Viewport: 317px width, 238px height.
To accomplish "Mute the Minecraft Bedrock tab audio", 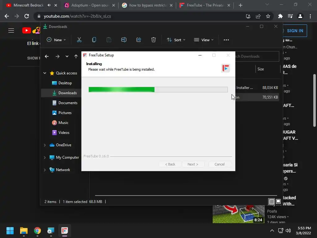I will tap(49, 5).
